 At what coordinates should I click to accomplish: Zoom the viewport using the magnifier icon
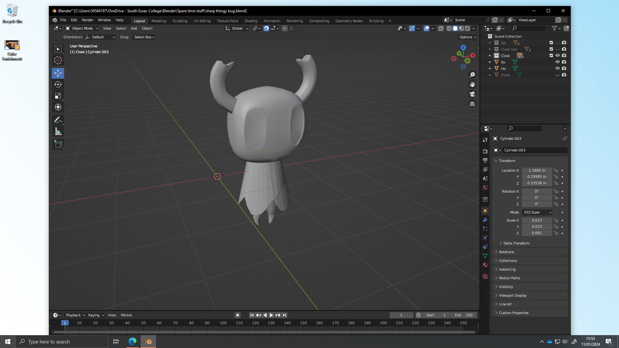472,74
